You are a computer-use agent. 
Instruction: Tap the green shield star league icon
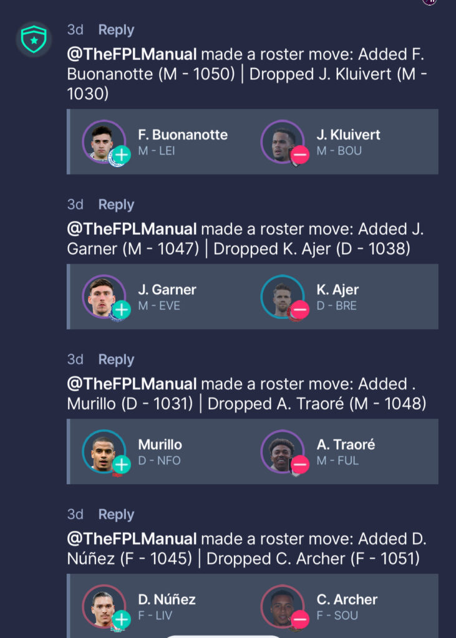(34, 39)
